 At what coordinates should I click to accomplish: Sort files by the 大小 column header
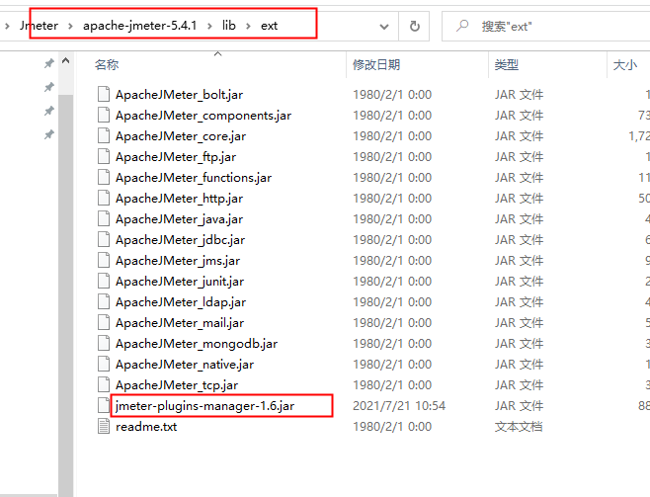[624, 64]
